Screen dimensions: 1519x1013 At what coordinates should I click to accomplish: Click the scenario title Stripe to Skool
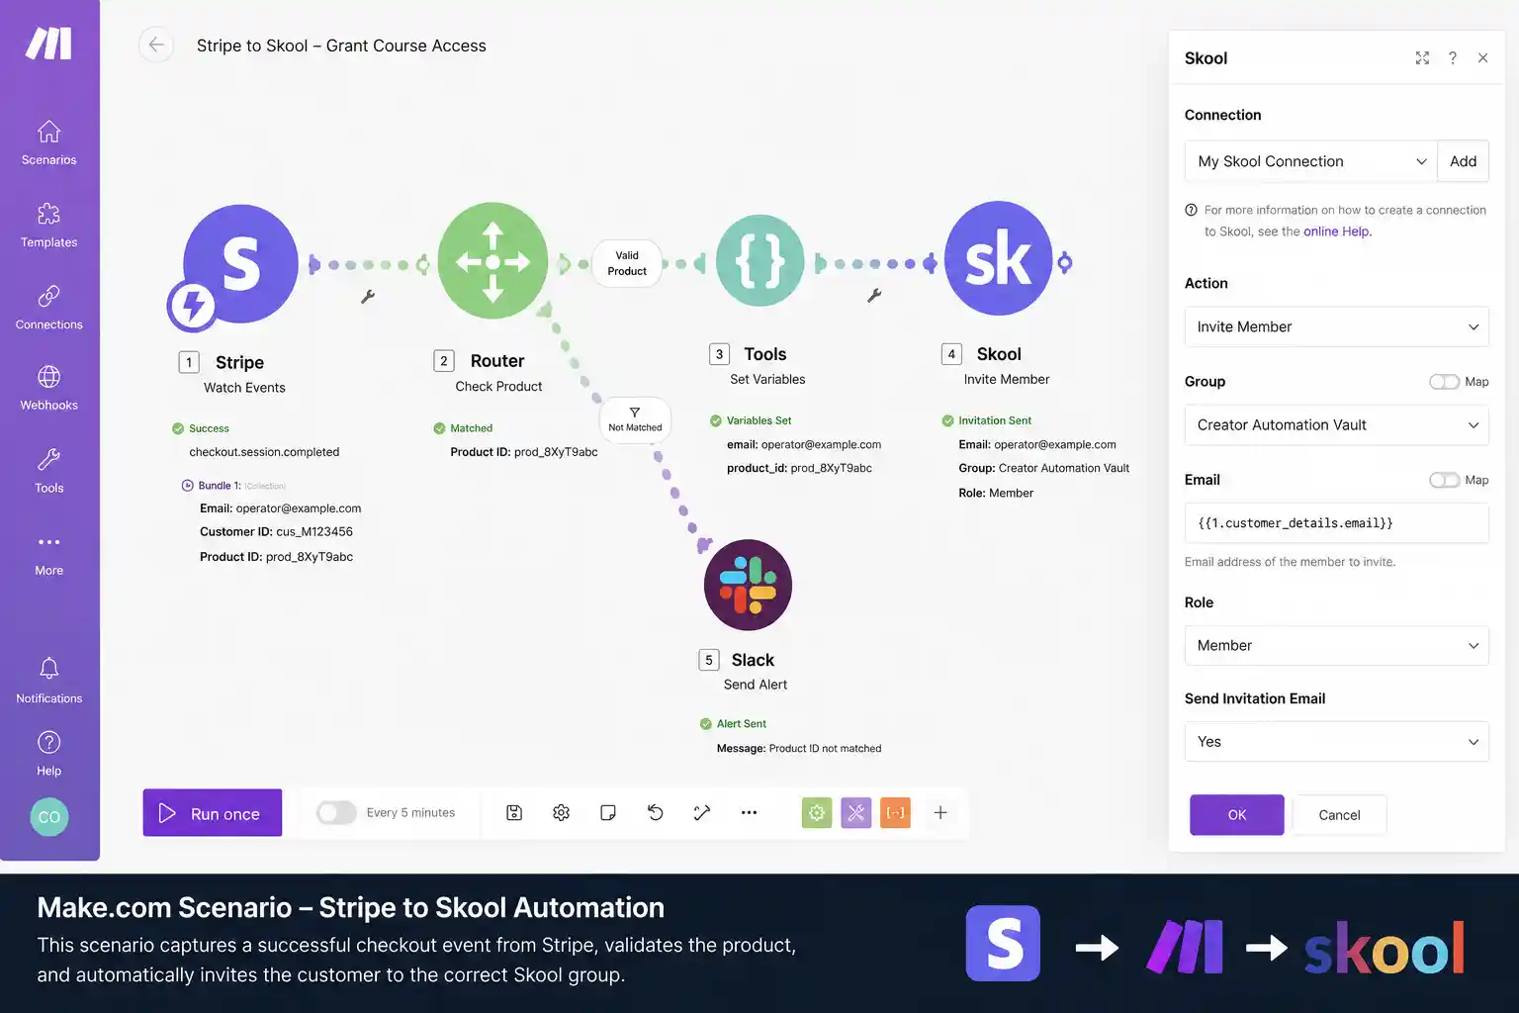click(x=341, y=46)
